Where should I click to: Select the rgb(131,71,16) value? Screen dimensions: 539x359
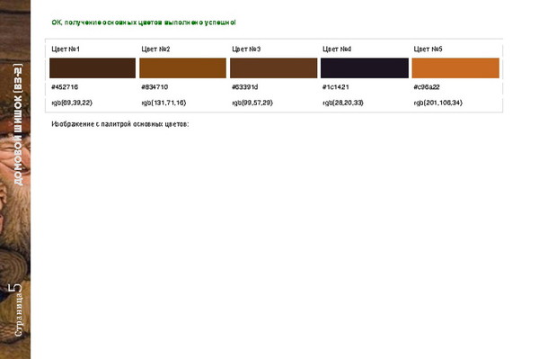click(163, 103)
